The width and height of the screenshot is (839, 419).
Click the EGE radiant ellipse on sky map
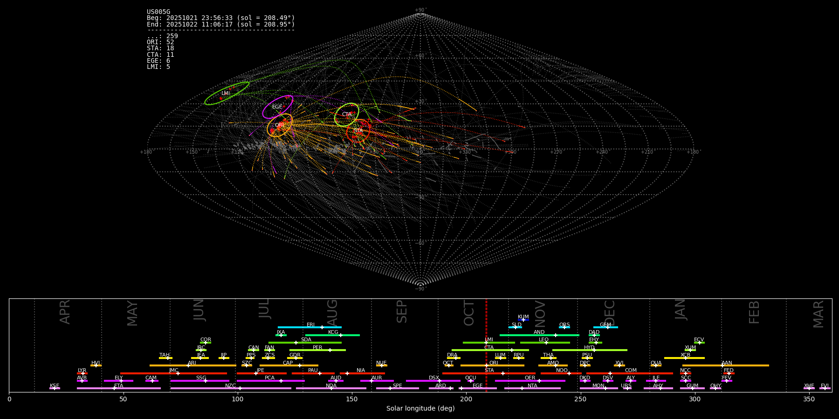(278, 107)
